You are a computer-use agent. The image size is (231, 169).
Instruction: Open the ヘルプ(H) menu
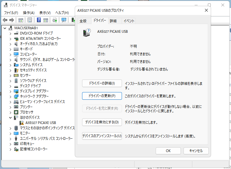point(62,13)
